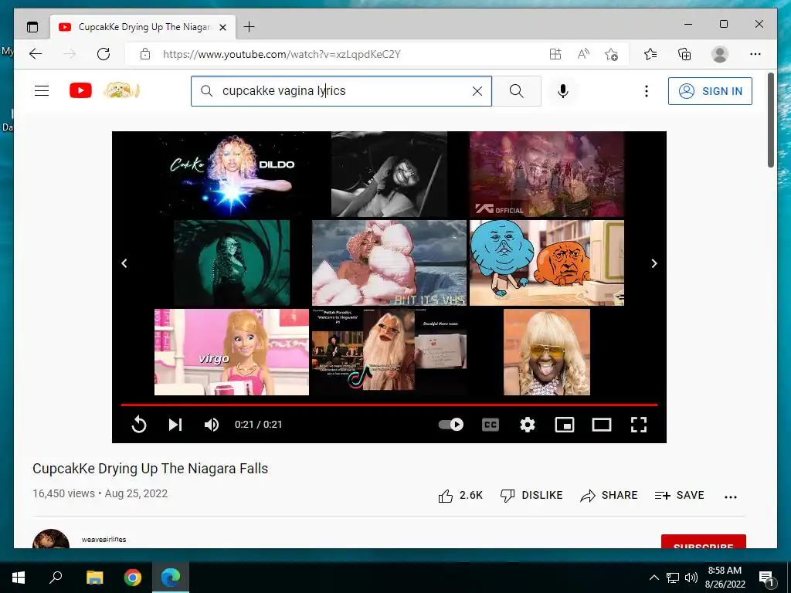Open the Edge profile avatar
Image resolution: width=791 pixels, height=593 pixels.
[x=720, y=54]
